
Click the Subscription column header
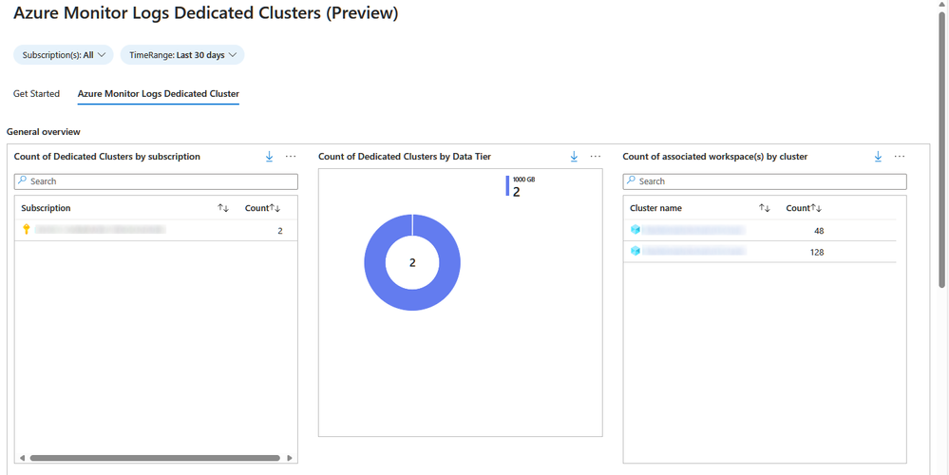(46, 208)
